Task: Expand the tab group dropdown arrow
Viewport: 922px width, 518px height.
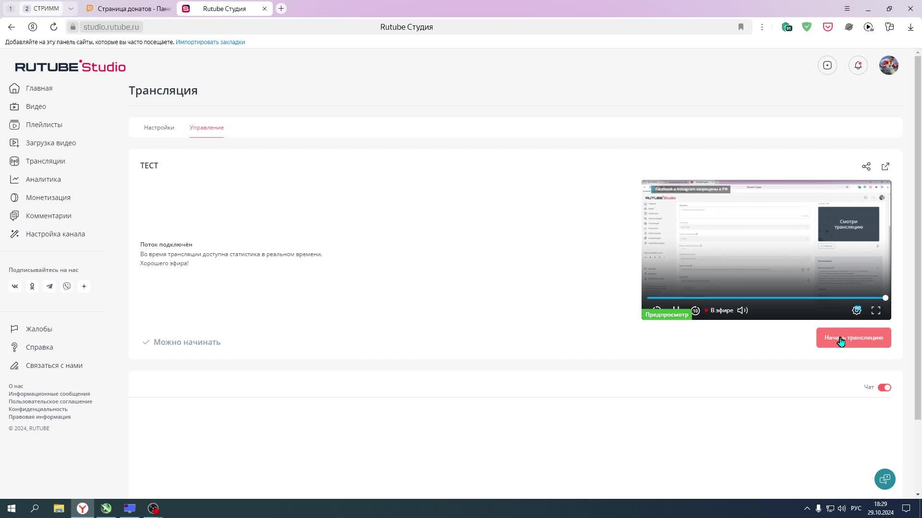Action: 71,9
